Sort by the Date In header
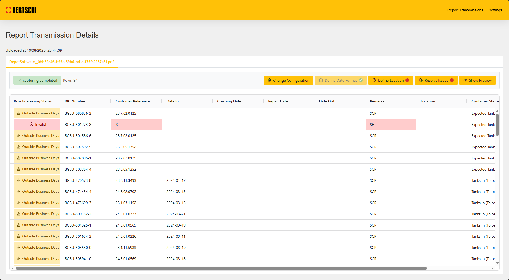Viewport: 509px width, 280px height. (x=173, y=101)
